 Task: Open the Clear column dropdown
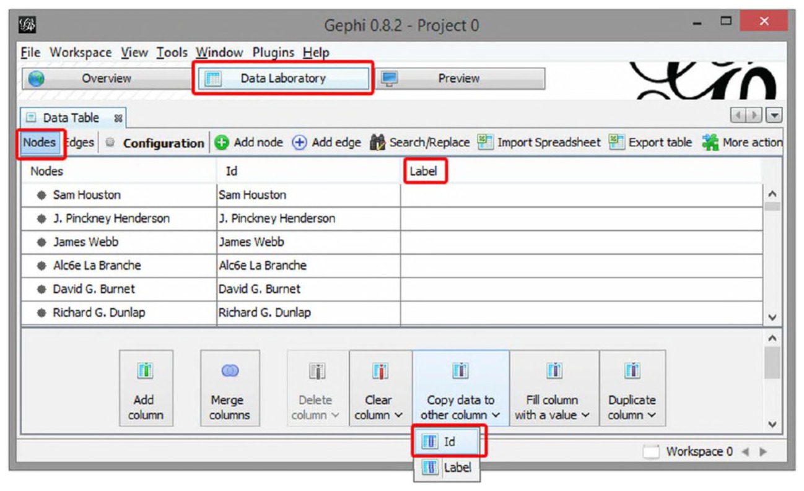(380, 388)
